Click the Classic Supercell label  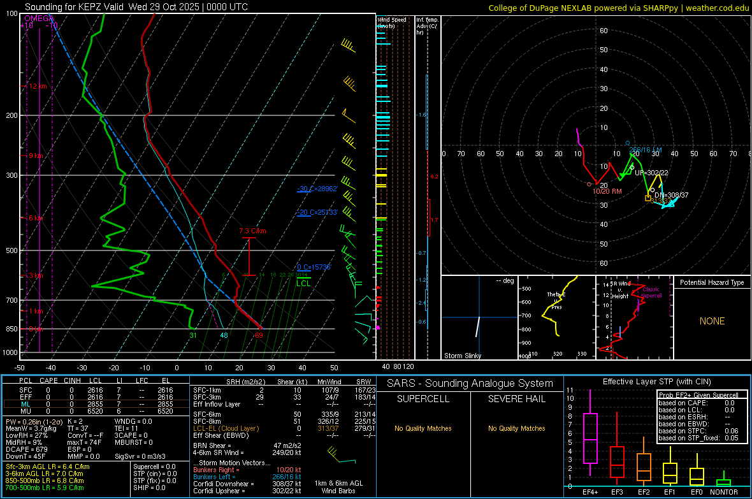pyautogui.click(x=651, y=293)
